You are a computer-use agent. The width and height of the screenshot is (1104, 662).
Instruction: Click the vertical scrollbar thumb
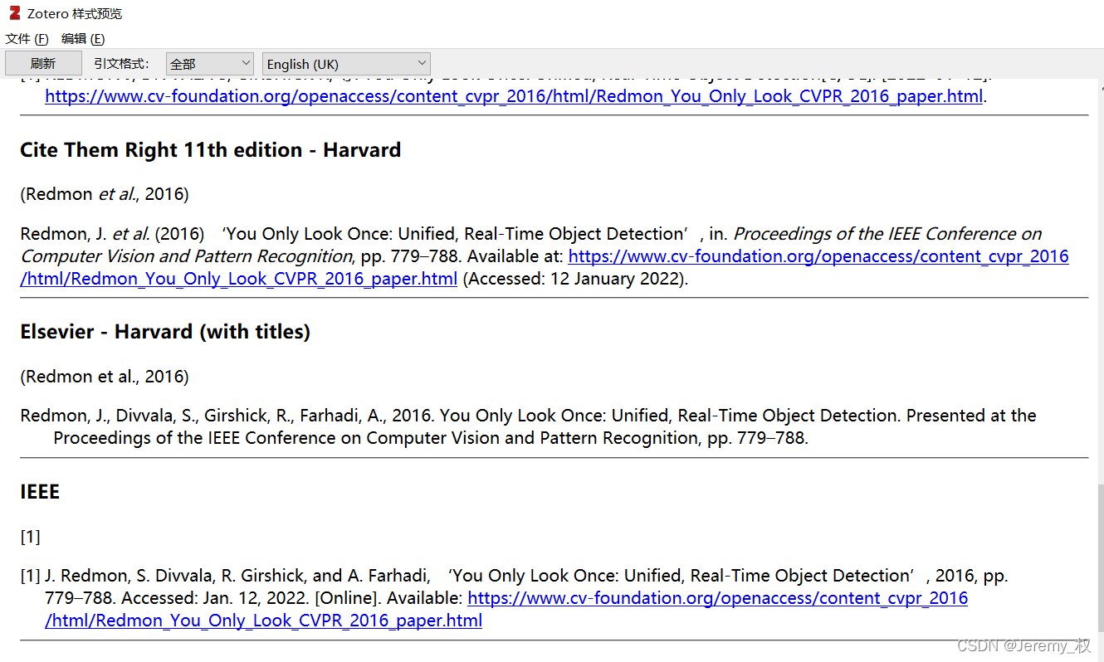tap(1100, 560)
